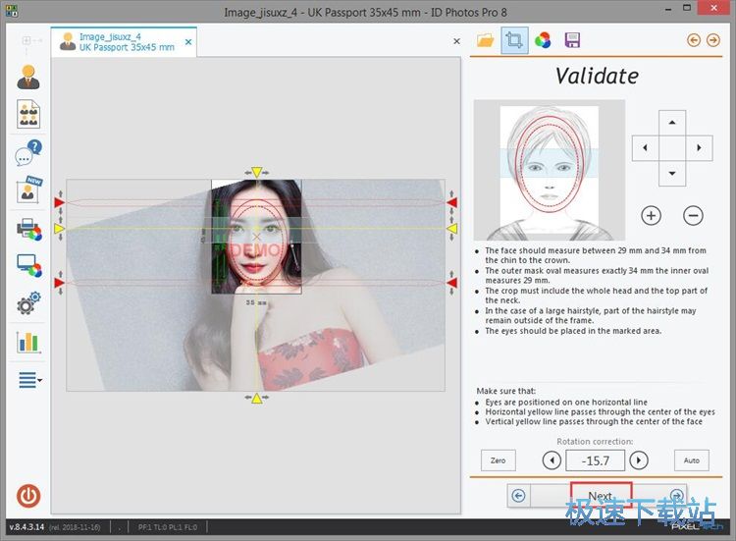The image size is (736, 541).
Task: Click the plus zoom-in circle button
Action: (x=651, y=215)
